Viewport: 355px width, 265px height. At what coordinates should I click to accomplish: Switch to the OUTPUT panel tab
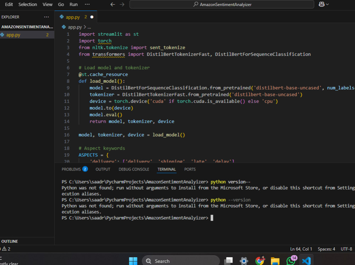coord(103,169)
